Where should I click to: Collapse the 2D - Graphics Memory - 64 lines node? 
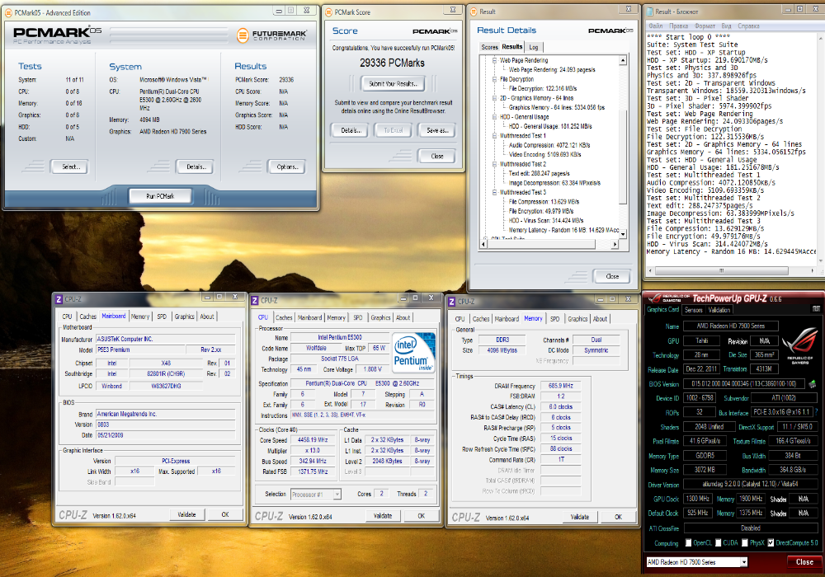point(494,98)
